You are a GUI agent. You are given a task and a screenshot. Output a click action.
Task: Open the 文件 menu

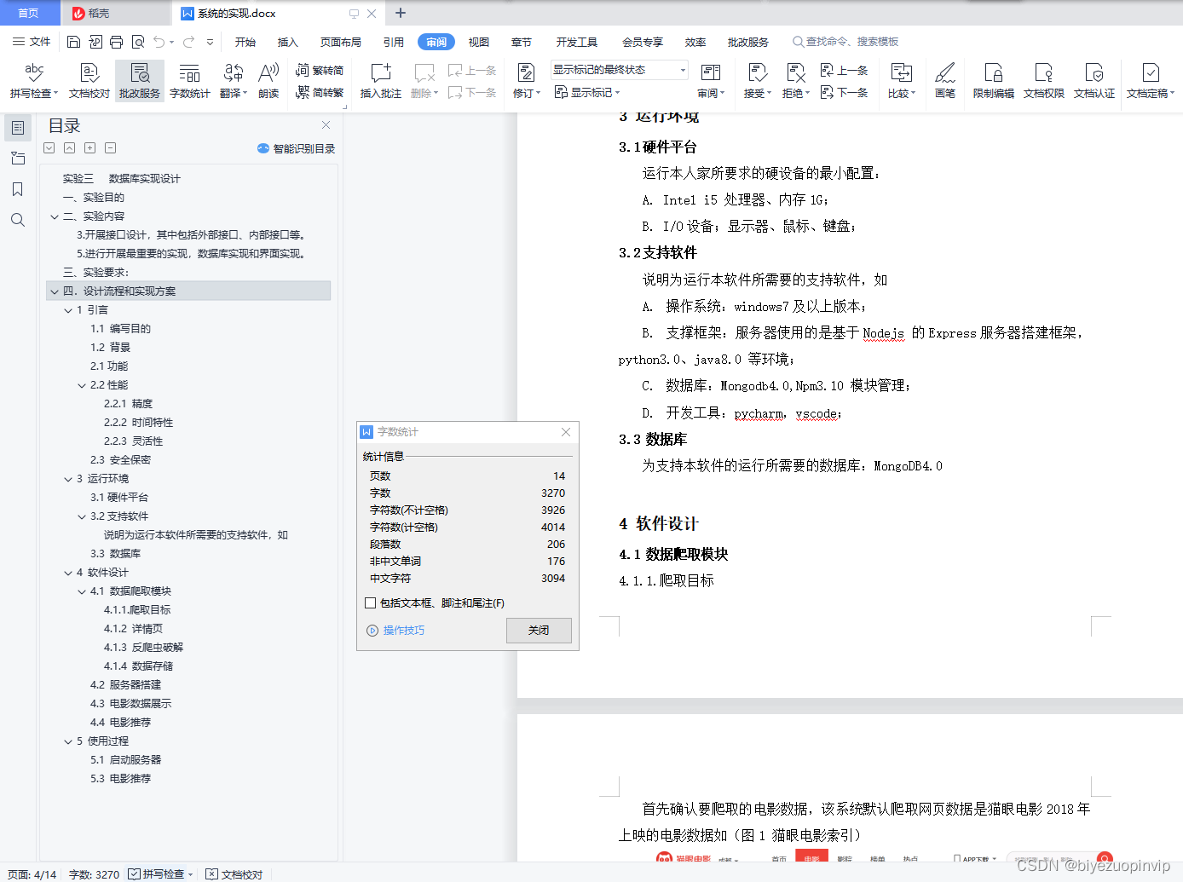(x=32, y=42)
